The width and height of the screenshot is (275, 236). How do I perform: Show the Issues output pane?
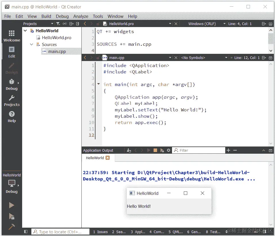pyautogui.click(x=100, y=232)
